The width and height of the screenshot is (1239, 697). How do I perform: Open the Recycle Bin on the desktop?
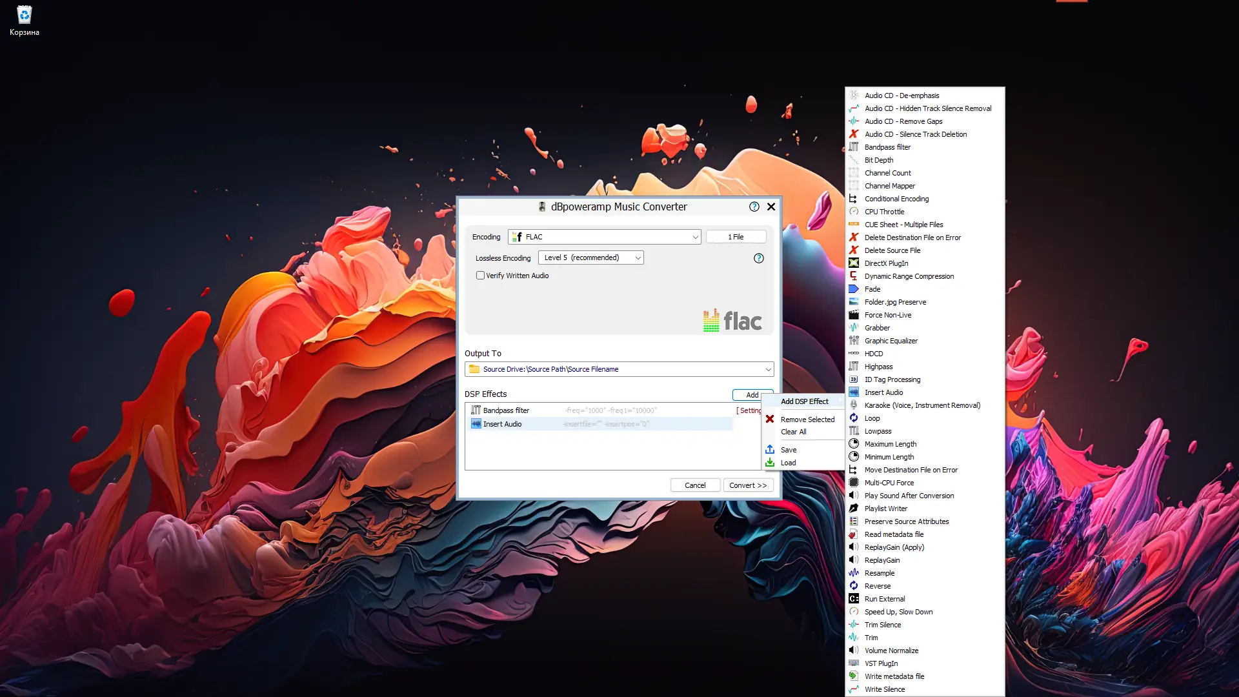(x=24, y=15)
